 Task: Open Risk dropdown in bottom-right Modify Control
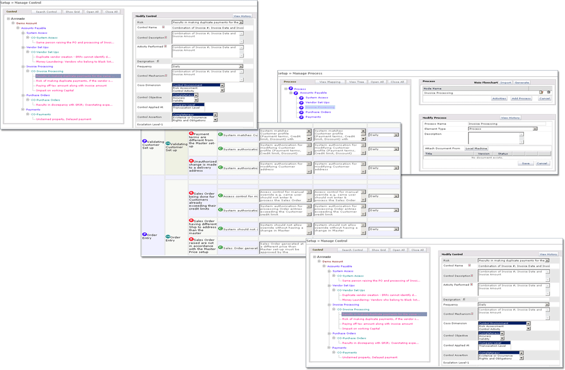(546, 260)
